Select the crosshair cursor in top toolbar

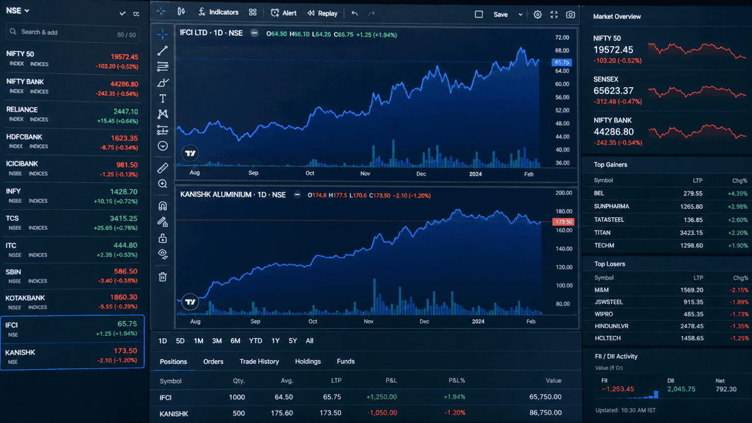click(x=161, y=12)
